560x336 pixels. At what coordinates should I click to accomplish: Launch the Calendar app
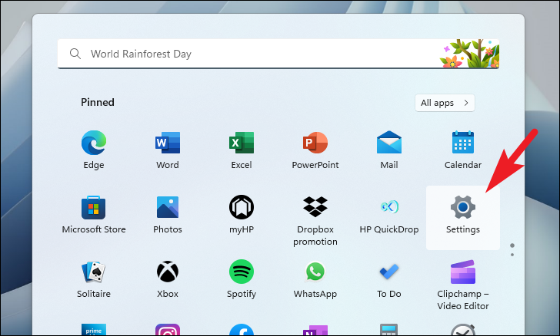[463, 150]
